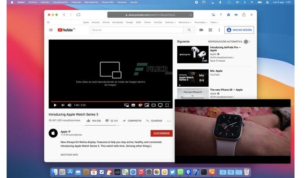Open Referencia favorites dropdown
The width and height of the screenshot is (307, 178).
pos(185,22)
